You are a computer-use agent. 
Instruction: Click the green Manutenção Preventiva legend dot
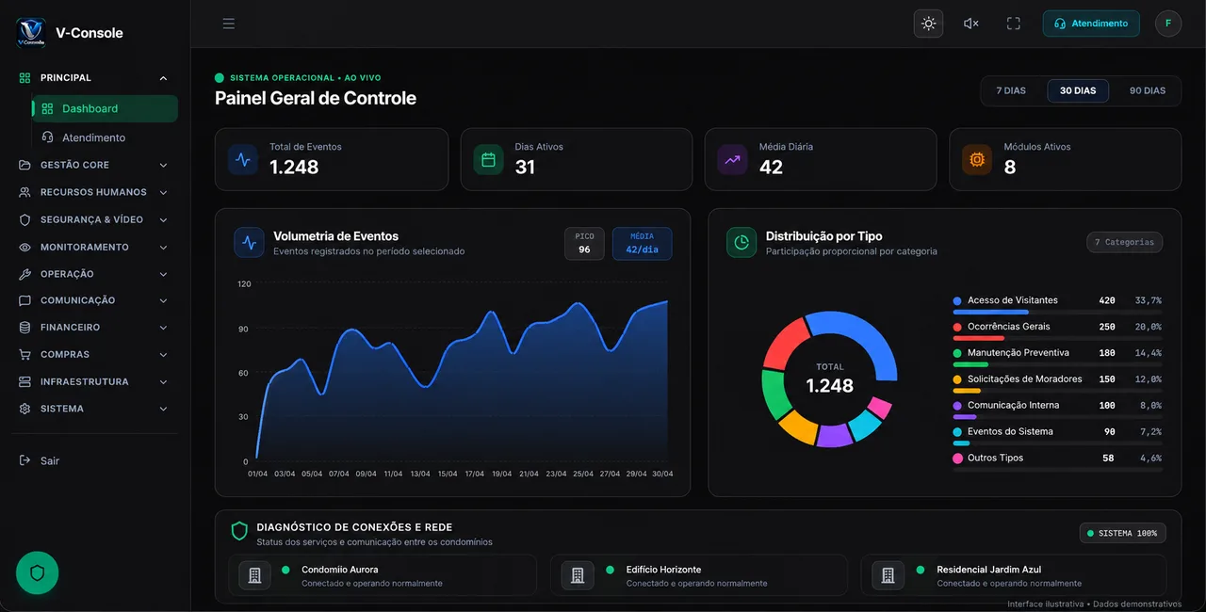click(x=957, y=353)
